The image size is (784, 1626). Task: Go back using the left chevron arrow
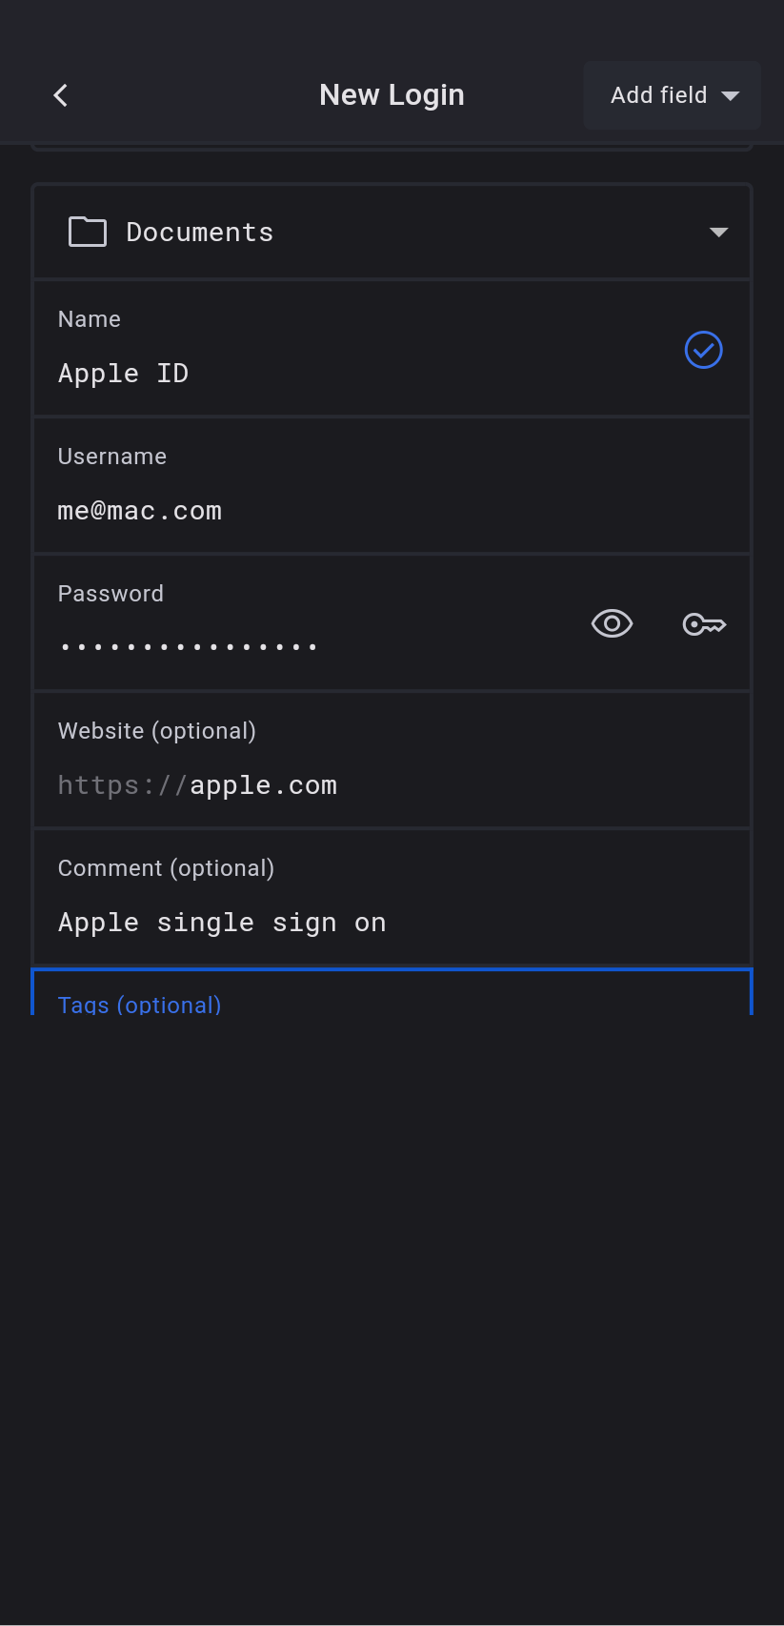[x=61, y=95]
